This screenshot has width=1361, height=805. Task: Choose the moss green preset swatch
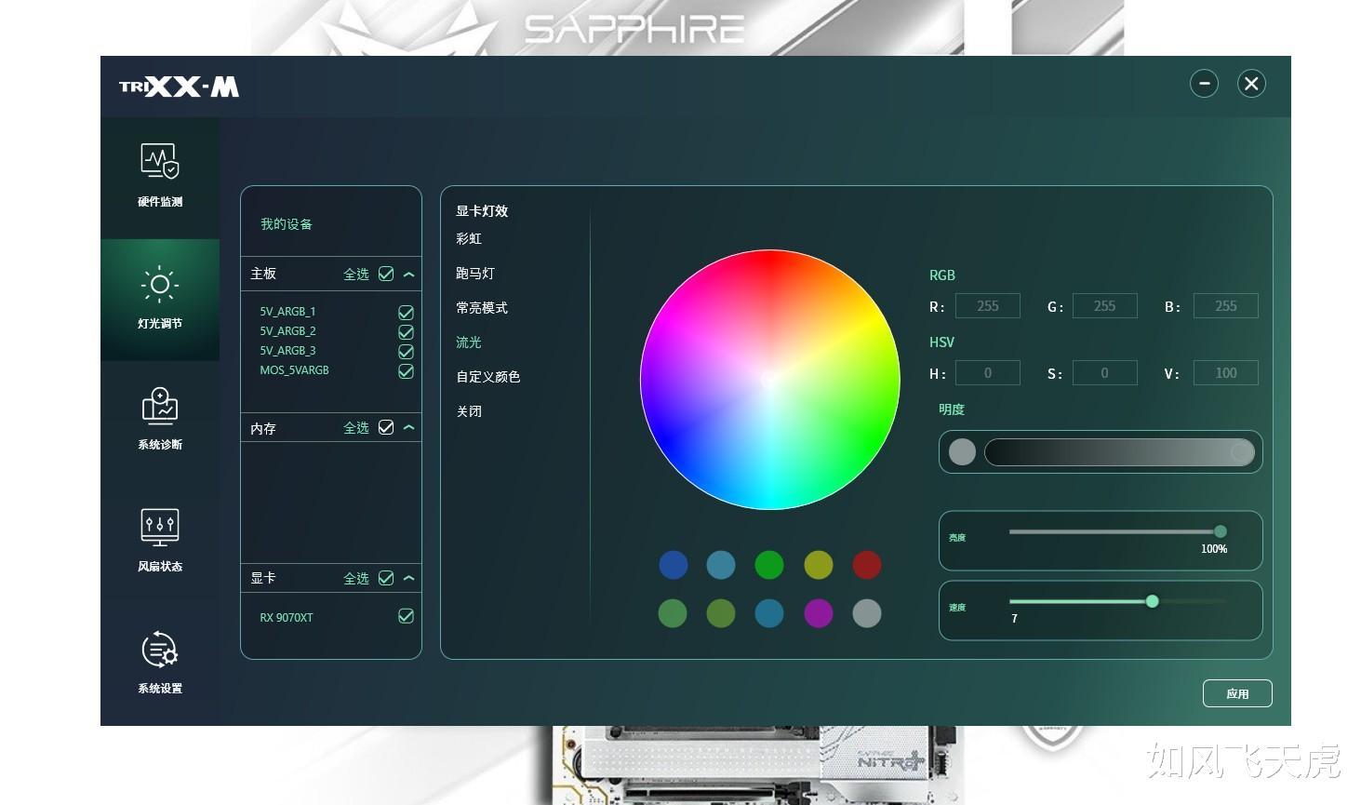tap(721, 613)
